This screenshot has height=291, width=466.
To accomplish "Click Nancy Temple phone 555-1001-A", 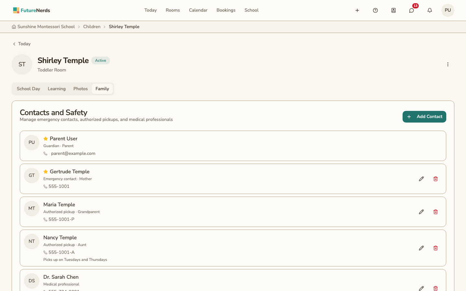I will coord(61,253).
